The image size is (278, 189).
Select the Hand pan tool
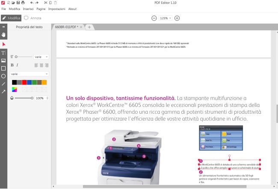click(3, 35)
